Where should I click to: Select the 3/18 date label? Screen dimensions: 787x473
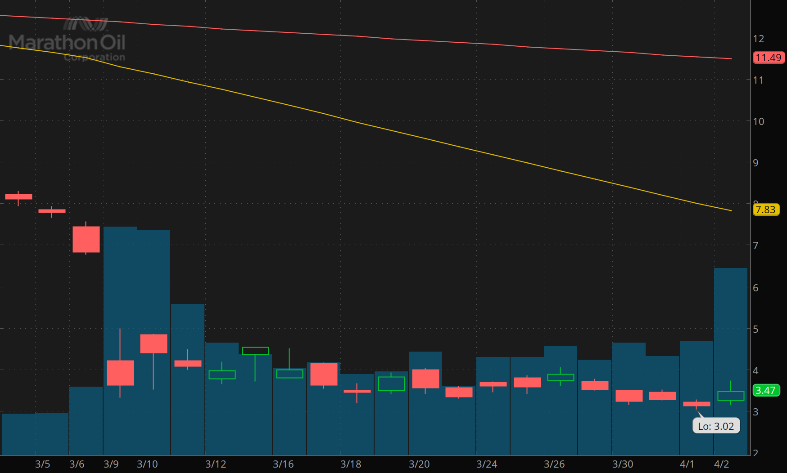351,464
